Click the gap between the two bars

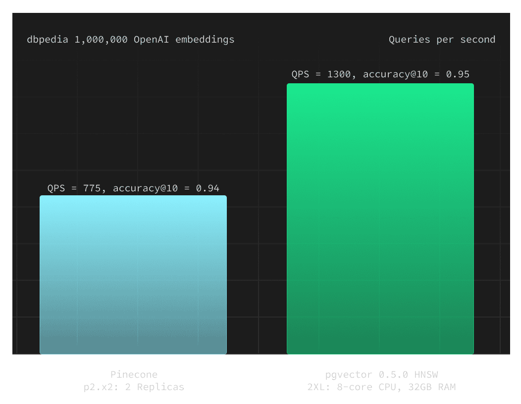pos(258,273)
